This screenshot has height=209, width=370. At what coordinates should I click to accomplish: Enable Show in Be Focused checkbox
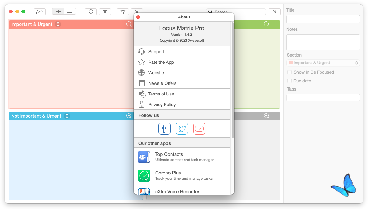point(289,72)
